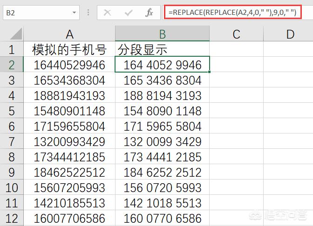Select row 5 header
313x226 pixels.
click(12, 110)
